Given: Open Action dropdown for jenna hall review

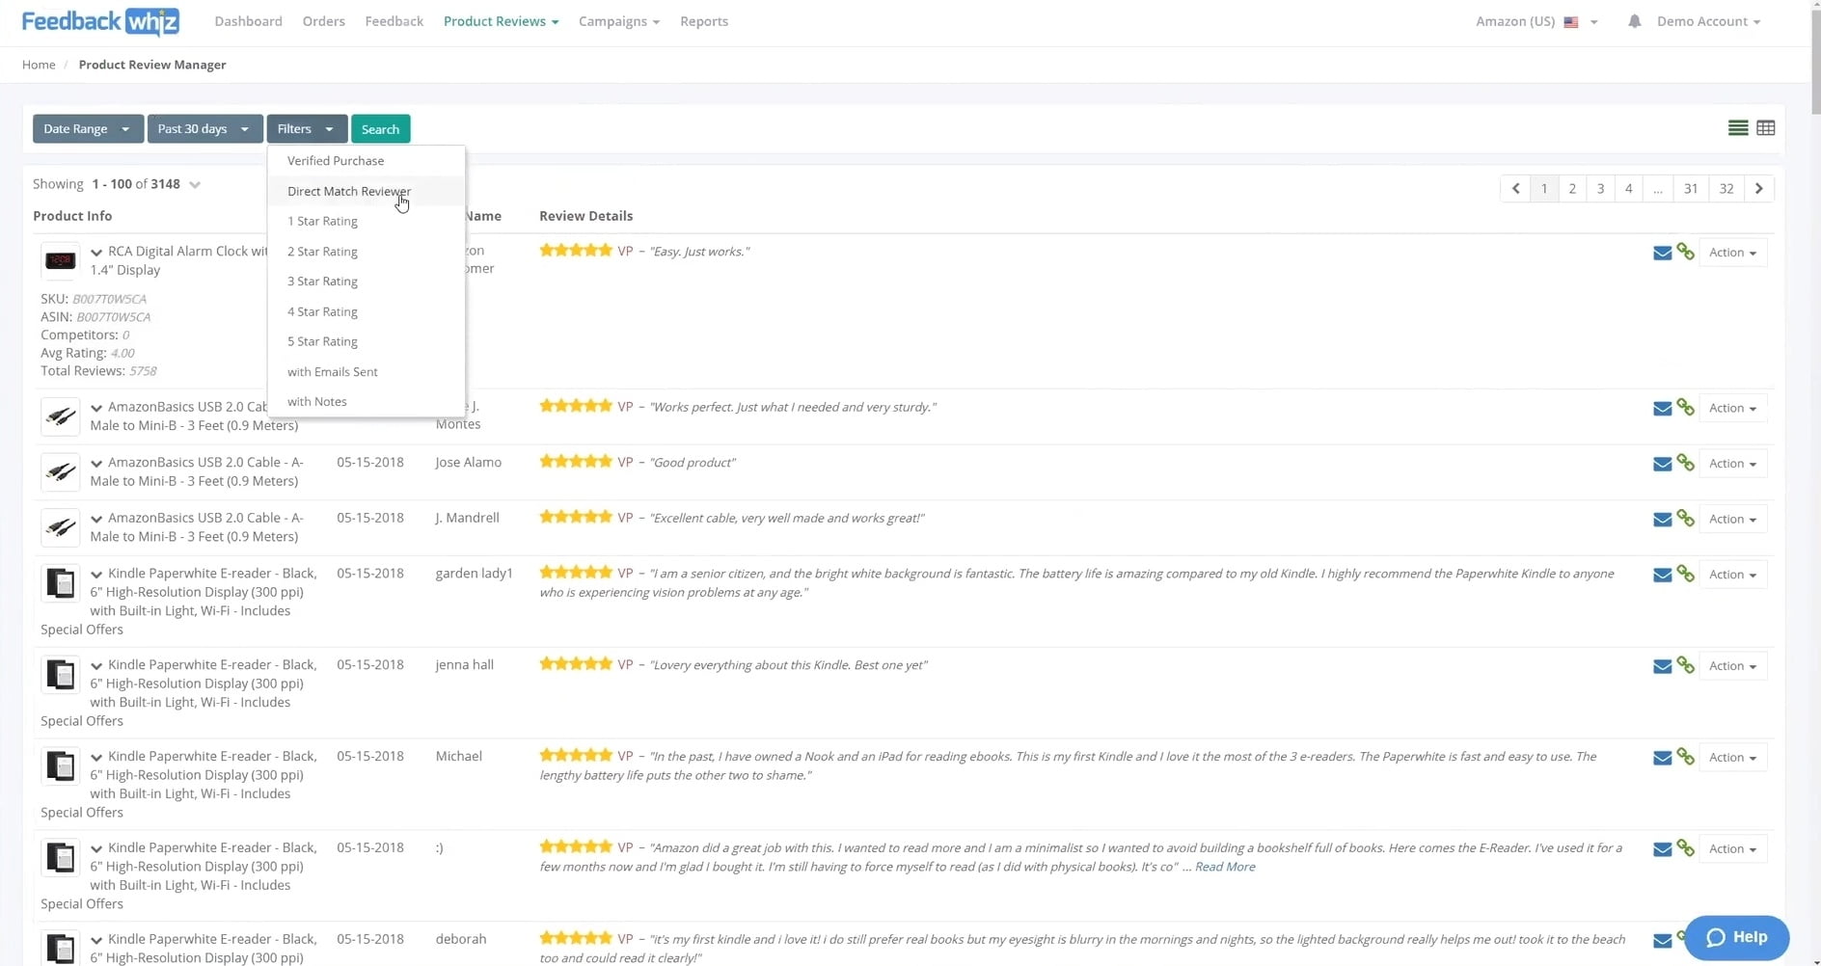Looking at the screenshot, I should click(1732, 666).
